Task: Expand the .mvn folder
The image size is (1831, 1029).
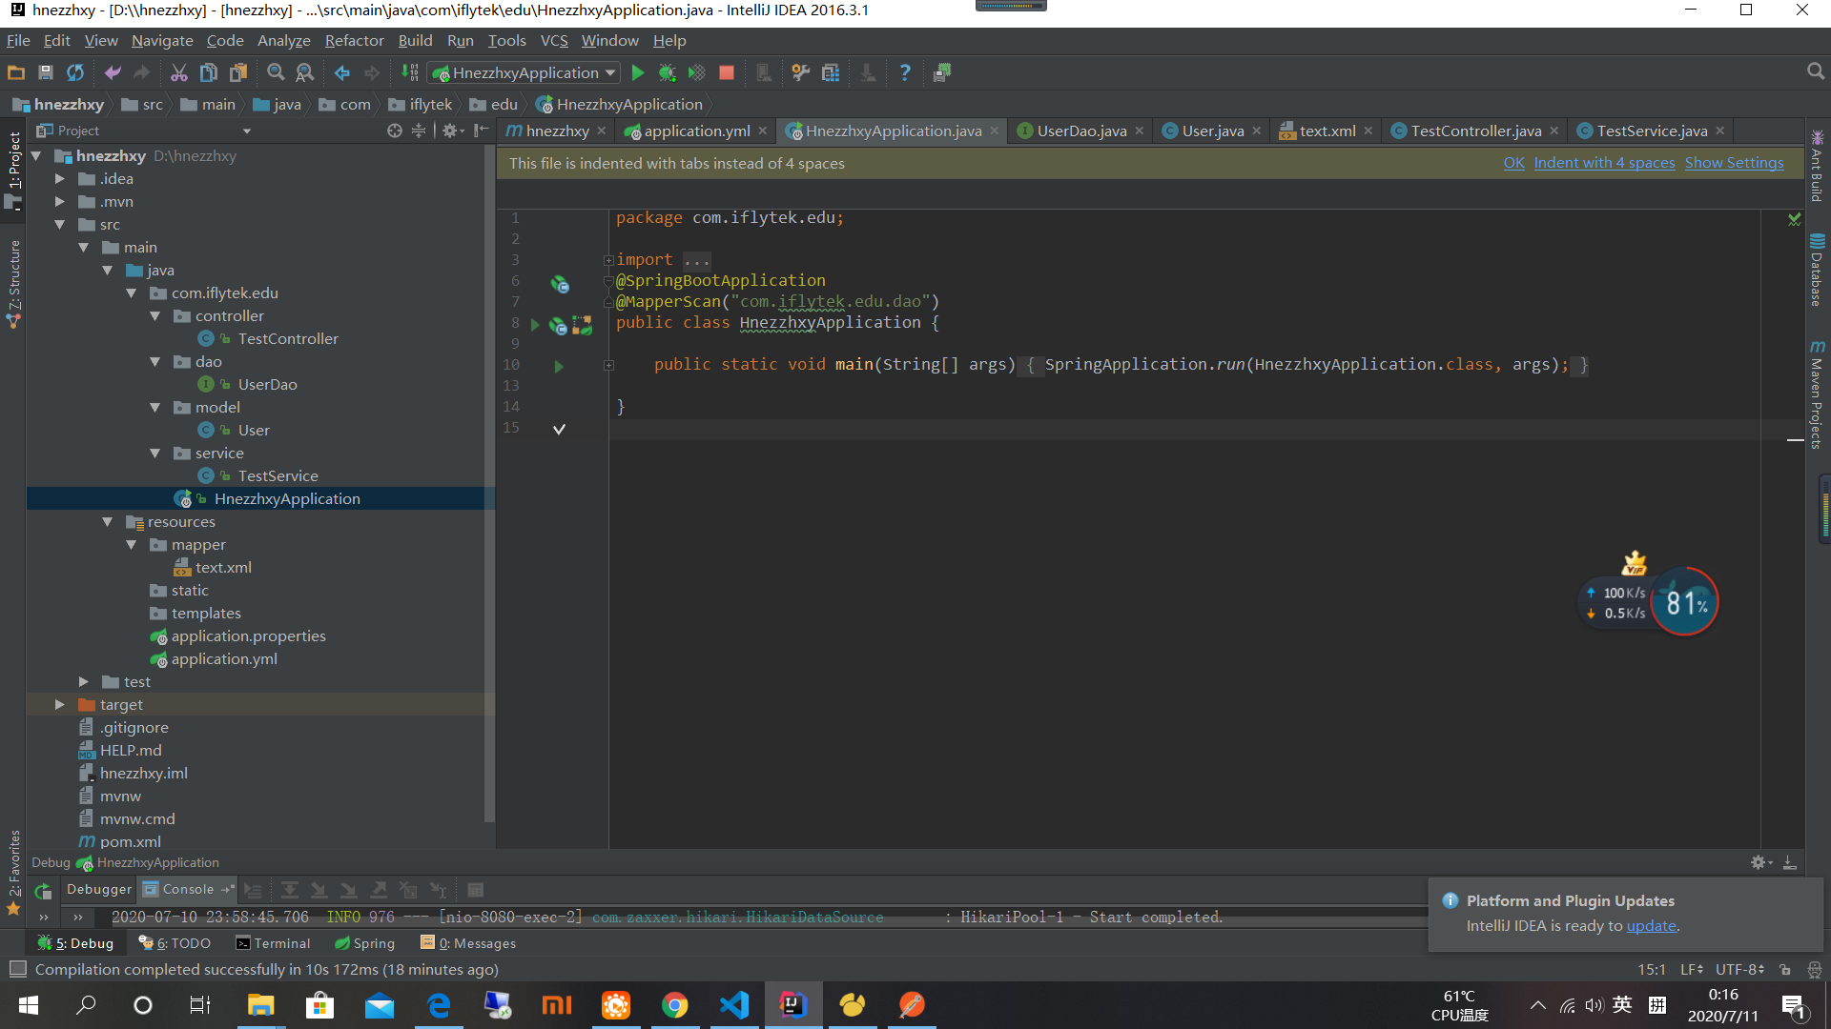Action: click(59, 201)
